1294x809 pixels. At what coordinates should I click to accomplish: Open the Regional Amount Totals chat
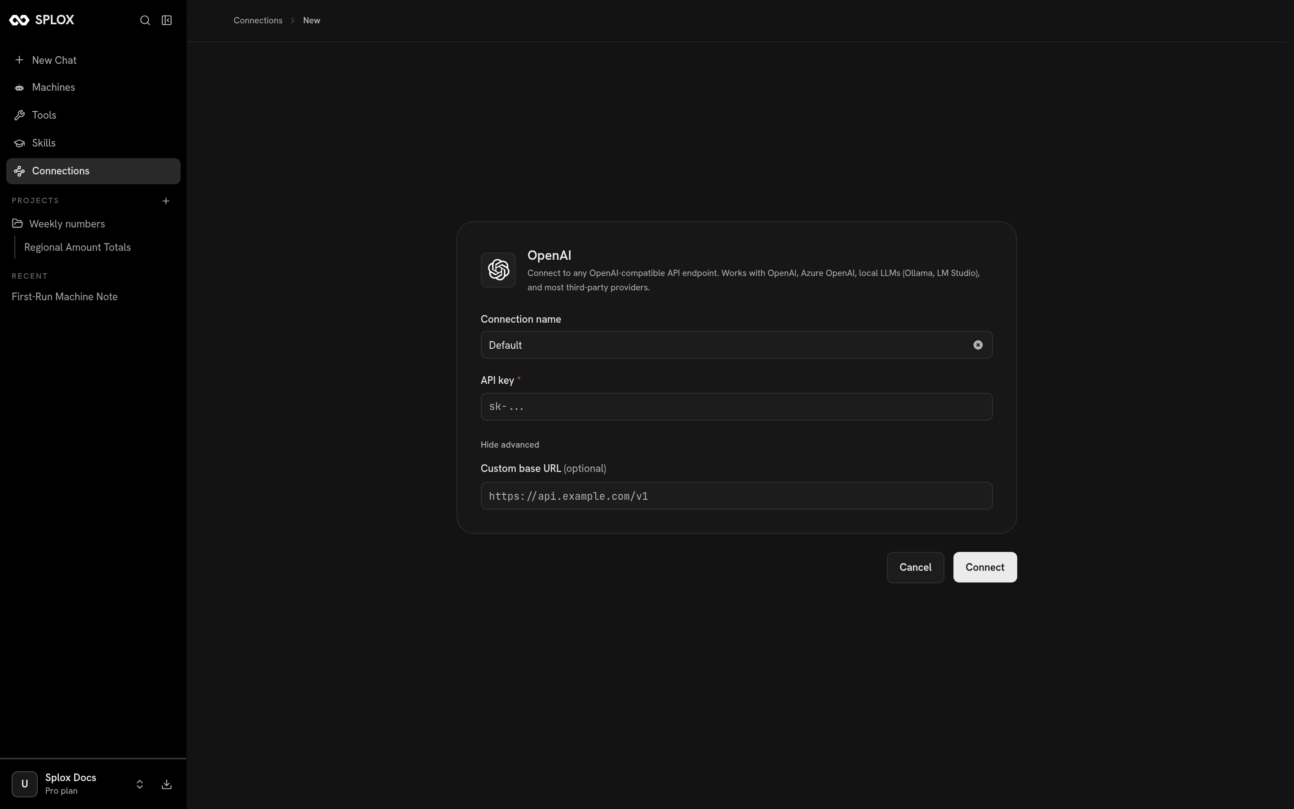78,247
